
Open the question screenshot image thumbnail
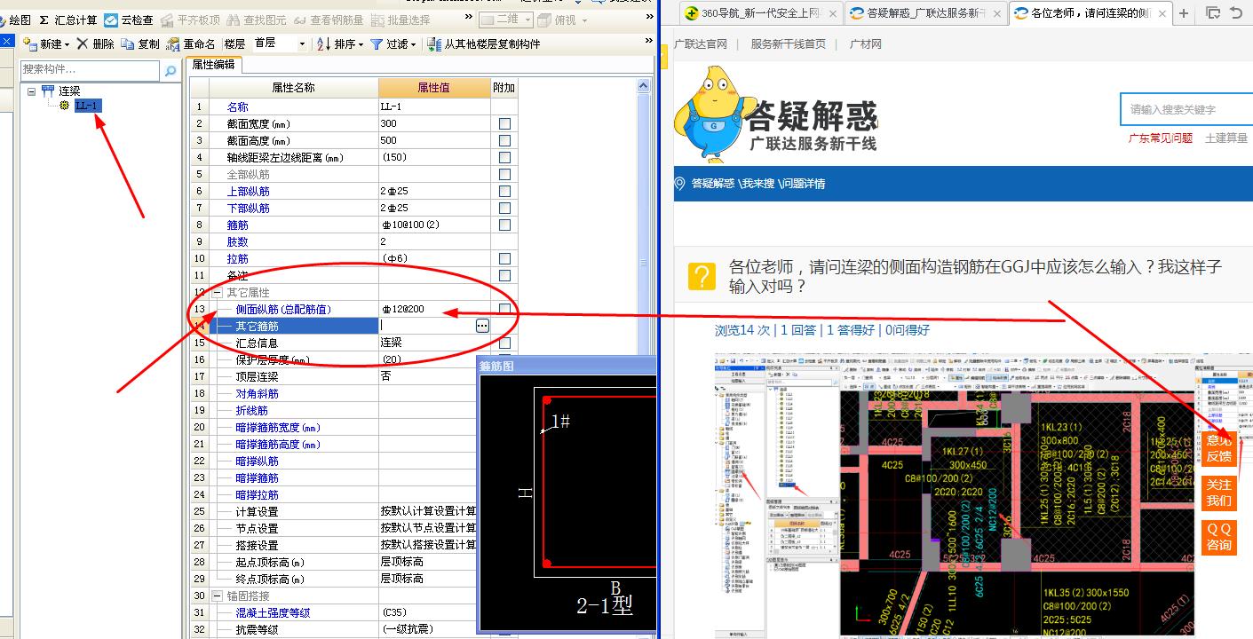point(984,495)
